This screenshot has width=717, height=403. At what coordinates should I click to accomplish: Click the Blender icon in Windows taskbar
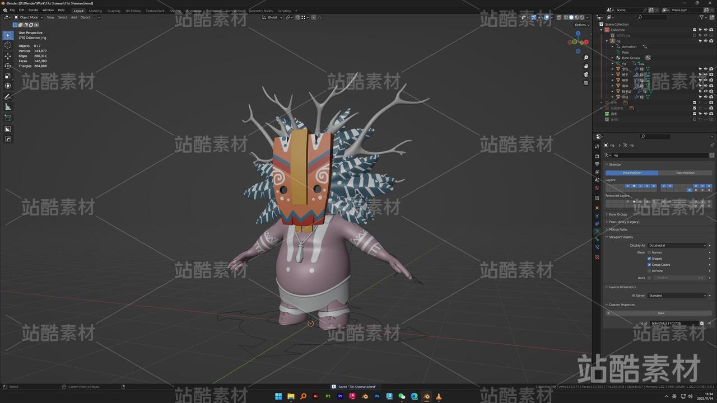tap(426, 396)
